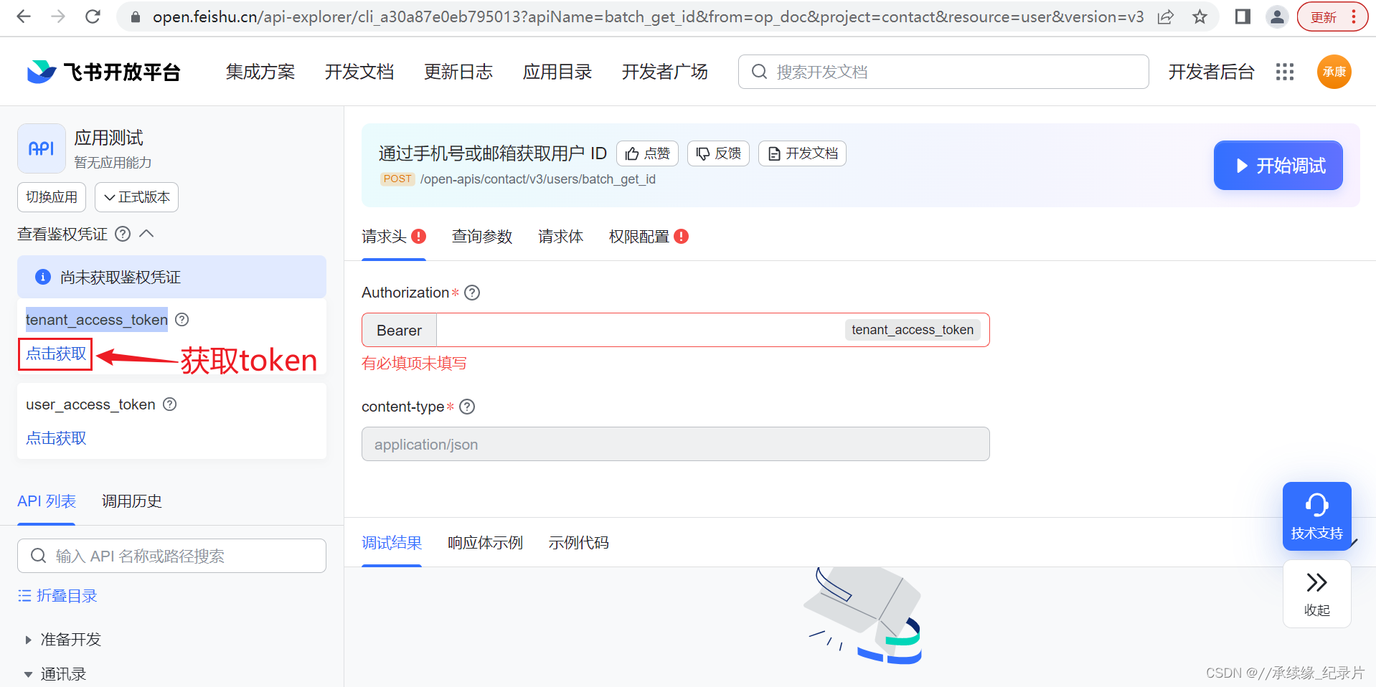Select the 示例代码 tab

[x=579, y=543]
